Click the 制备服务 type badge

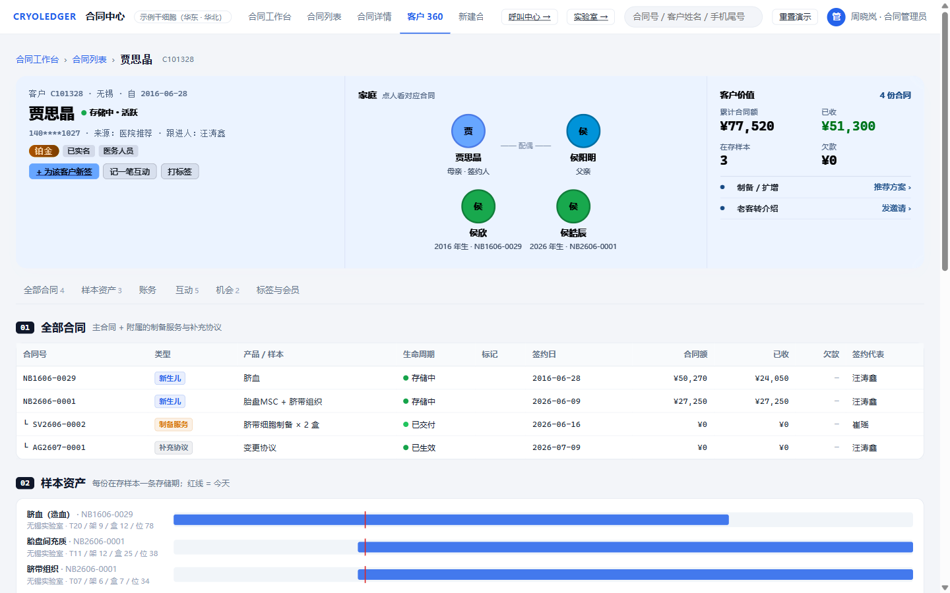click(174, 424)
